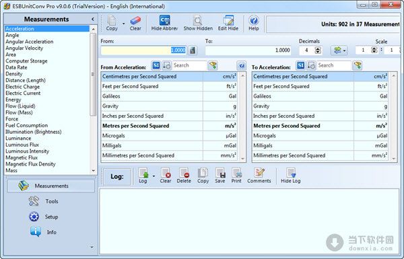Open the swap units dropdown button
The image size is (404, 259).
coord(339,50)
